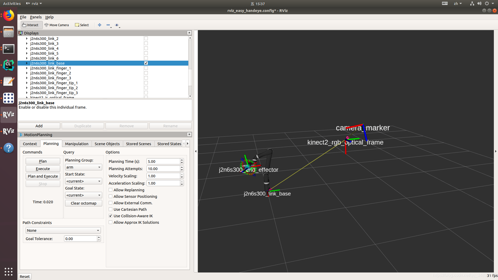Increase Planning Attempts using the up stepper

pos(182,167)
